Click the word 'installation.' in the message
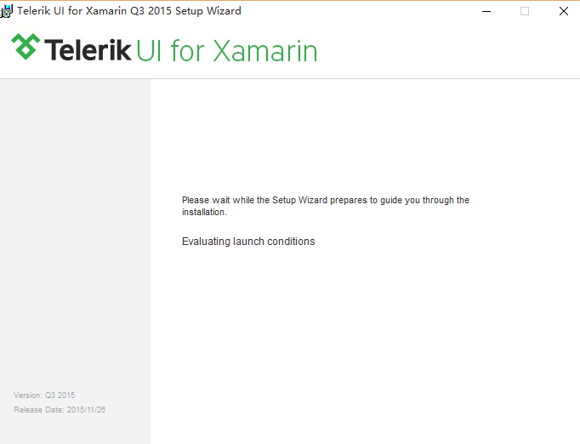Viewport: 580px width, 444px height. (x=204, y=213)
